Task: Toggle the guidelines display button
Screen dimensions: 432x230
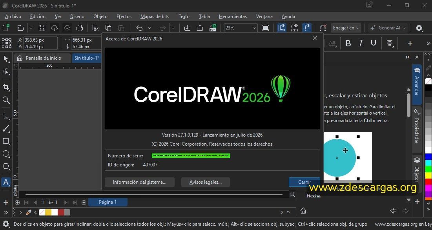Action: [307, 28]
